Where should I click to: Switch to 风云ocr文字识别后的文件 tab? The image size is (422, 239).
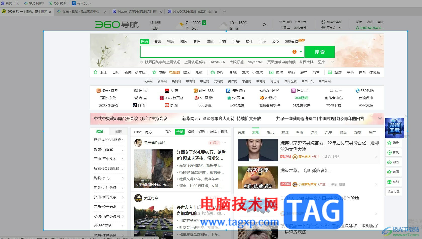pos(137,12)
